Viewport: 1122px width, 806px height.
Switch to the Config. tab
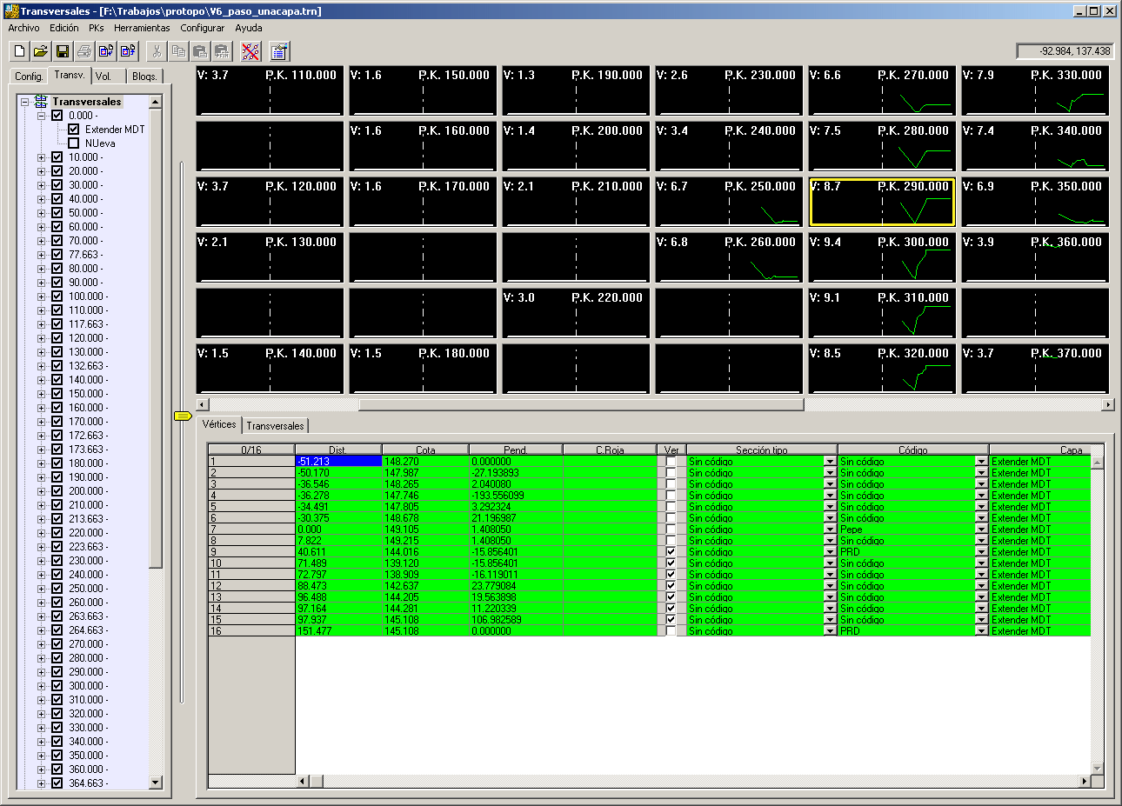pos(29,77)
